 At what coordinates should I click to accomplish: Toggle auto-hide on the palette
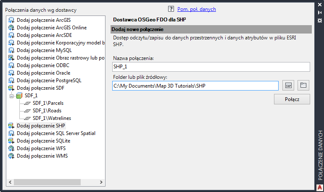pos(319,13)
